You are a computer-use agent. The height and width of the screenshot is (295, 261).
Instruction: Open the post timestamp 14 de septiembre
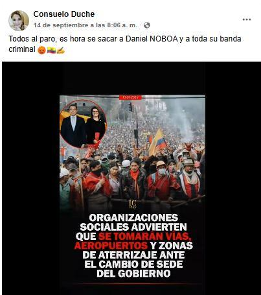85,25
